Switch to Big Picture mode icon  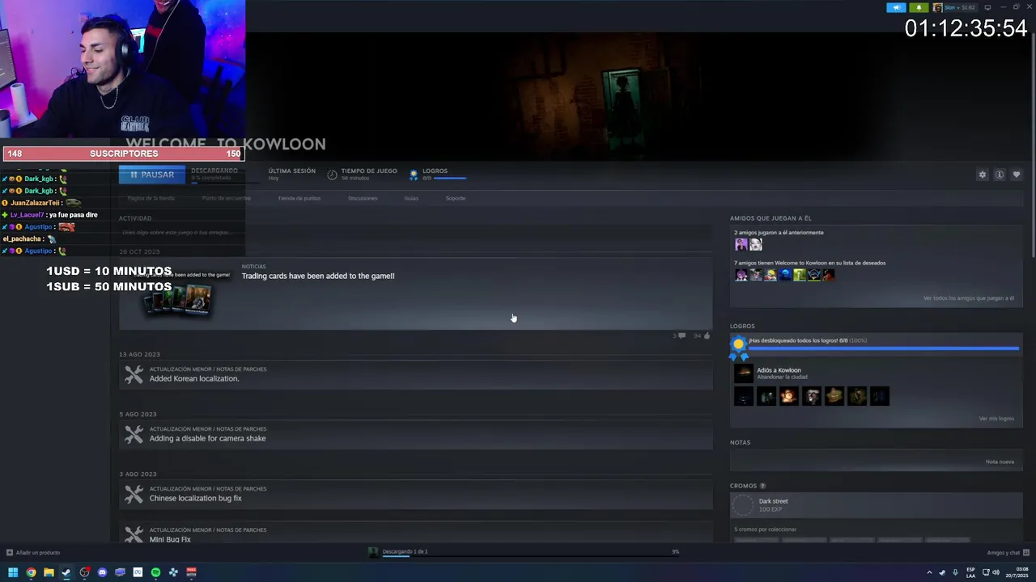click(x=987, y=7)
